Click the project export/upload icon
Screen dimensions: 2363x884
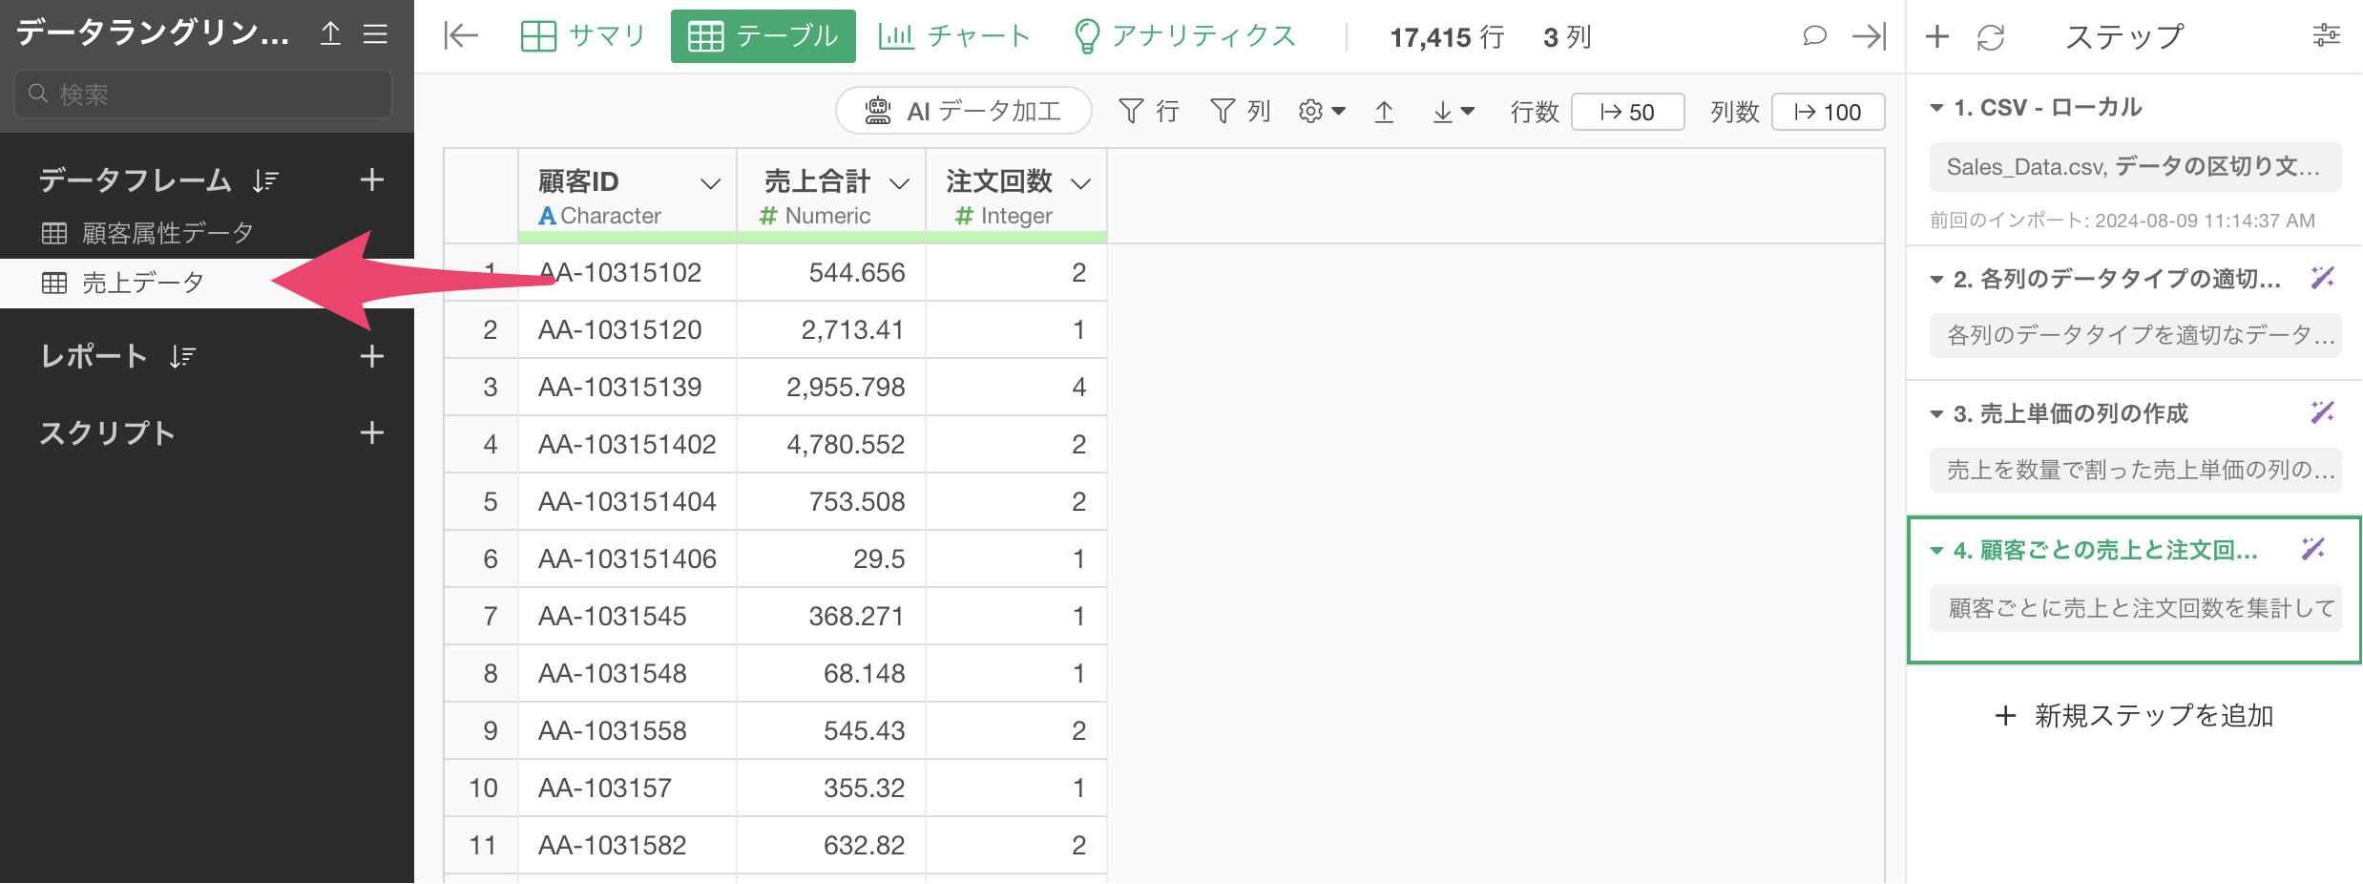pos(330,34)
